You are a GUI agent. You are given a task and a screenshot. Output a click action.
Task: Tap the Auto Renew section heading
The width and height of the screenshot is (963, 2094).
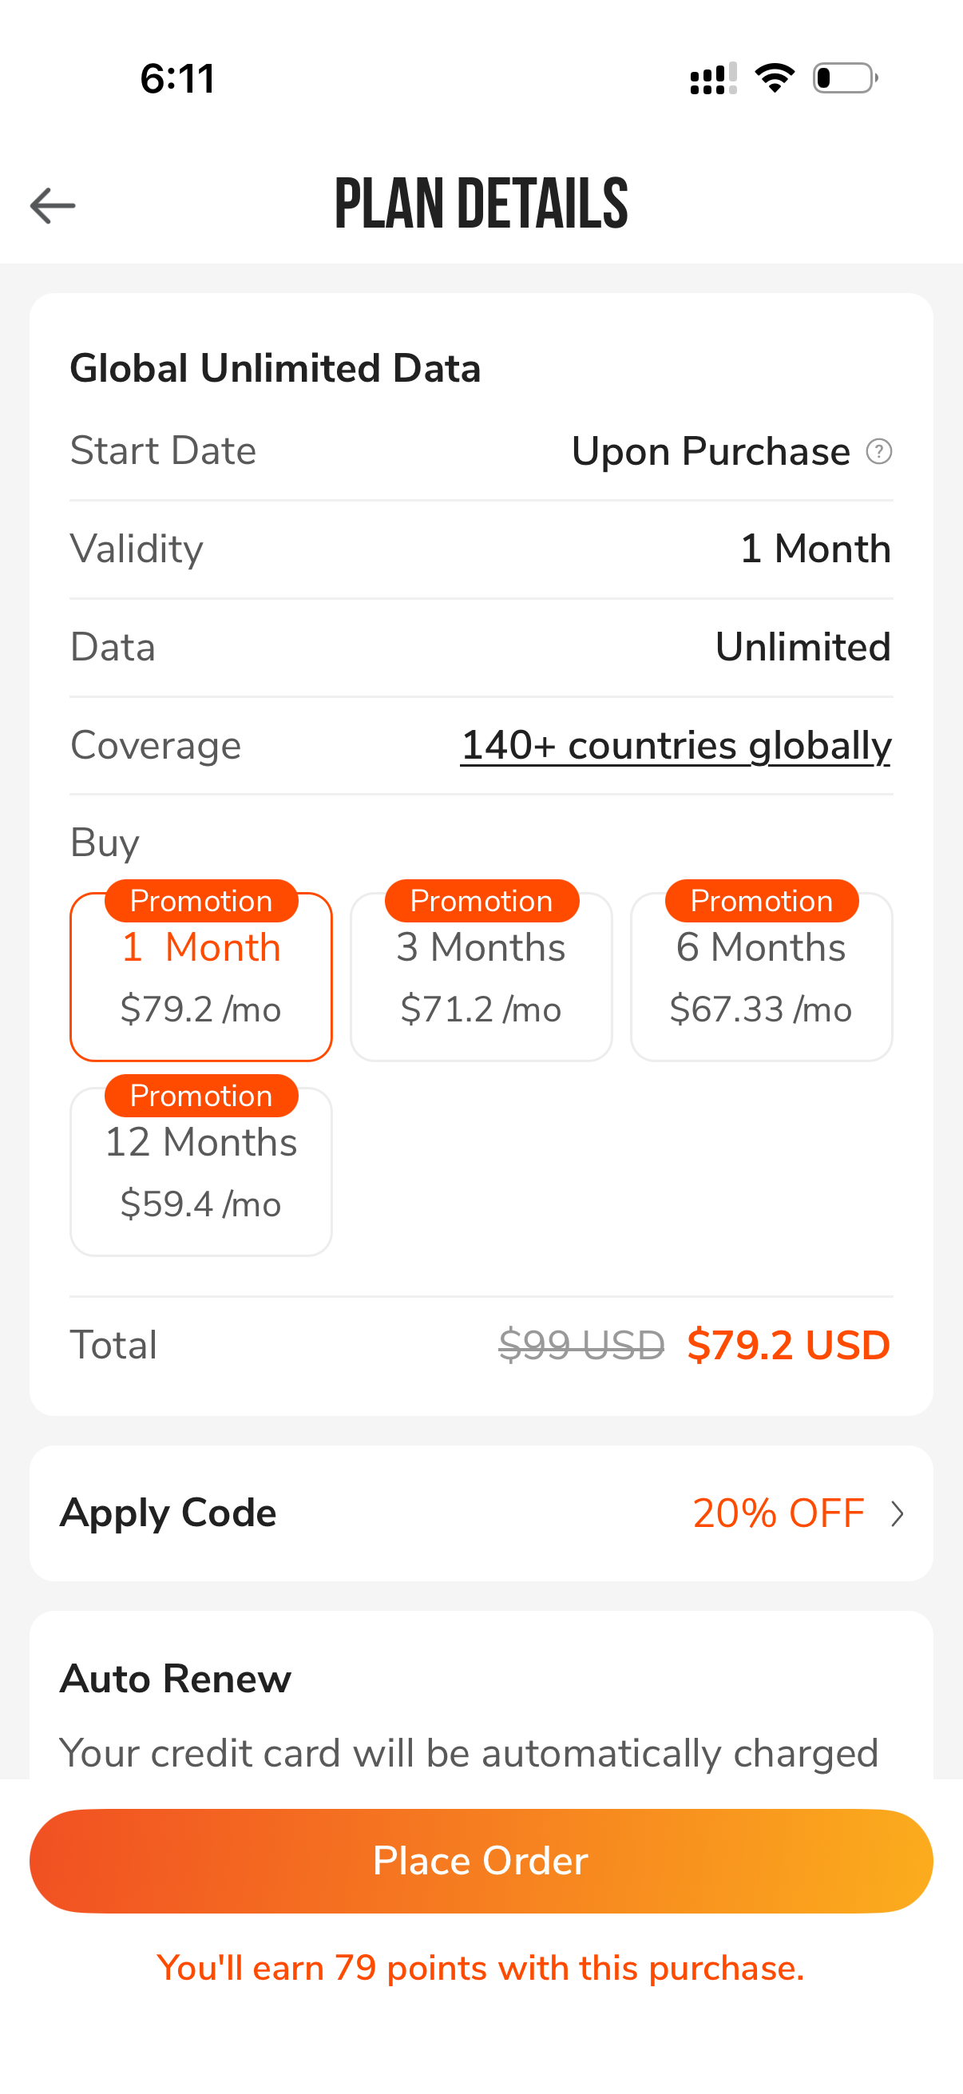[x=176, y=1679]
